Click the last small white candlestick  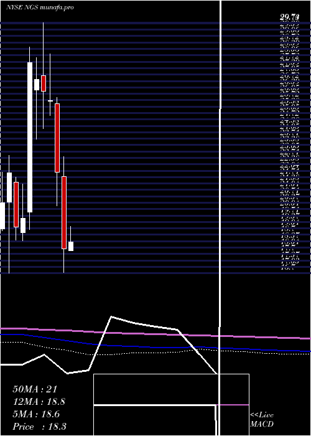tap(71, 246)
